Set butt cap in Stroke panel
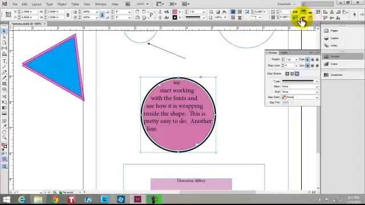 coord(307,59)
